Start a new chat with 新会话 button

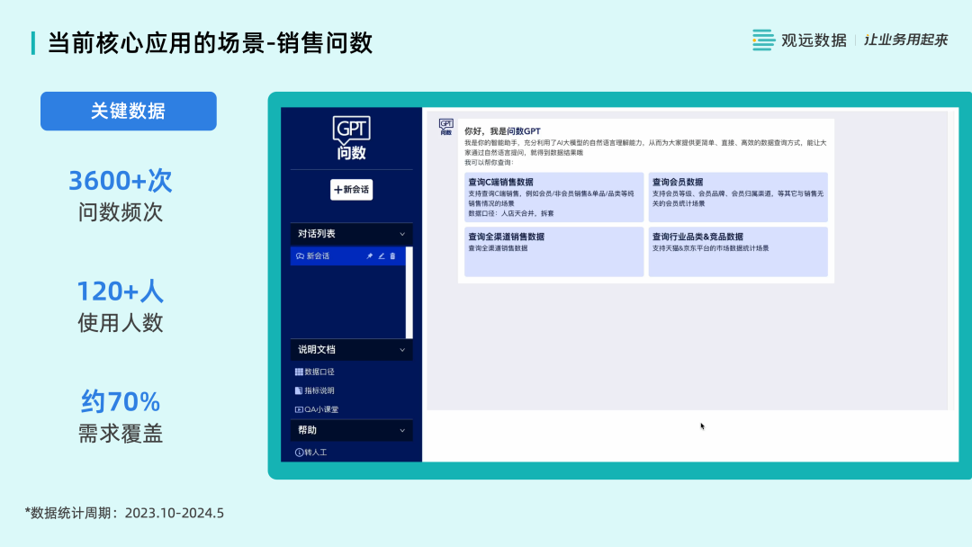click(351, 190)
